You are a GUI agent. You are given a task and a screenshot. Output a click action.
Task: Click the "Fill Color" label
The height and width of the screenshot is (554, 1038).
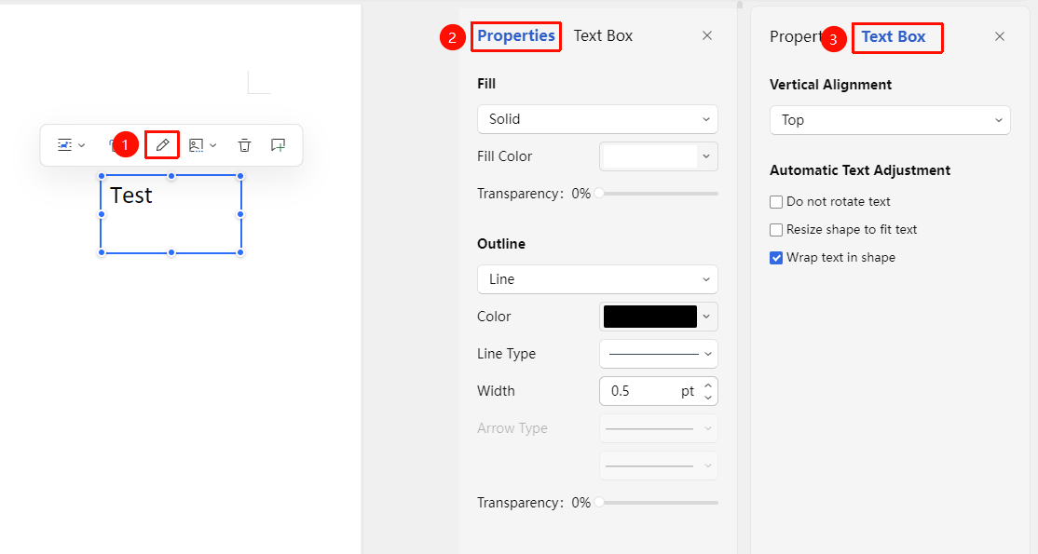[x=504, y=156]
